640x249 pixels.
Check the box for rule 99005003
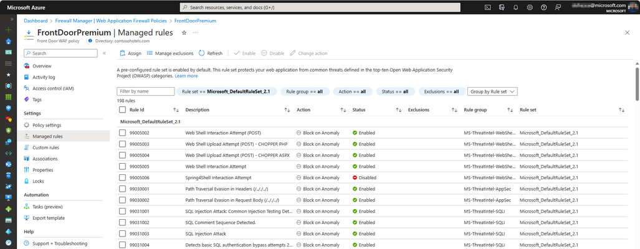coord(122,144)
